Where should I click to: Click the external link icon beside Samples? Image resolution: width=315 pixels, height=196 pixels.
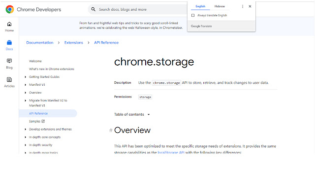[43, 121]
